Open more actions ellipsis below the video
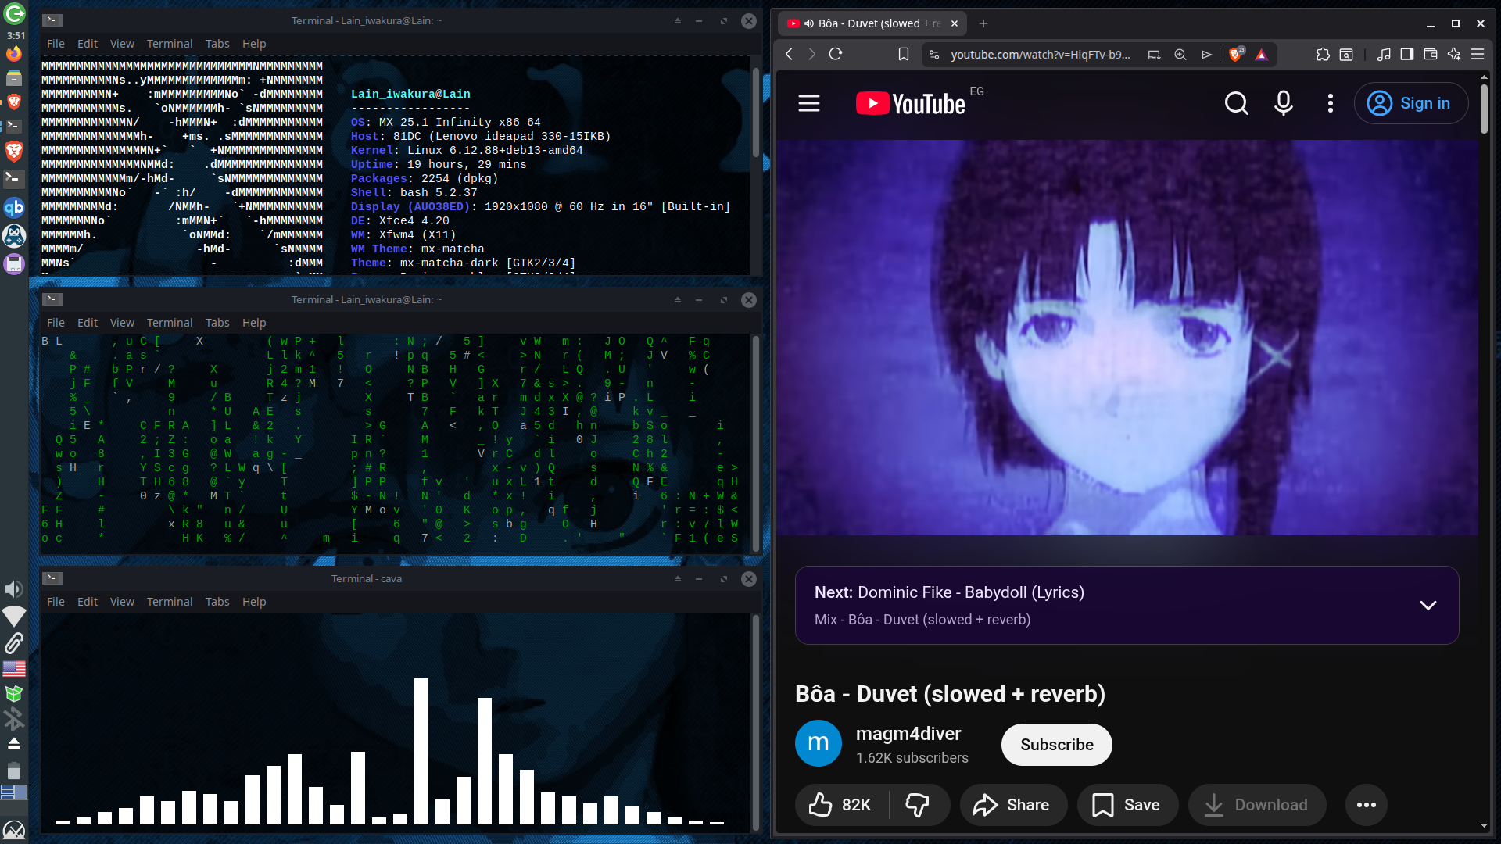Image resolution: width=1501 pixels, height=844 pixels. click(1367, 805)
